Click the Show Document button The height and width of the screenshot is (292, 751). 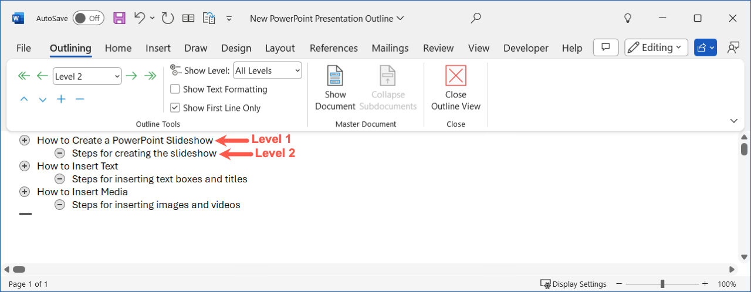(x=336, y=87)
